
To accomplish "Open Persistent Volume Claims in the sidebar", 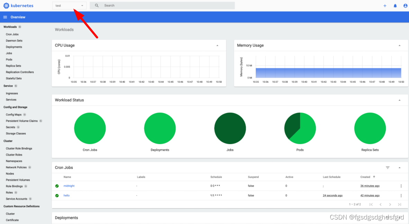I will pyautogui.click(x=22, y=121).
